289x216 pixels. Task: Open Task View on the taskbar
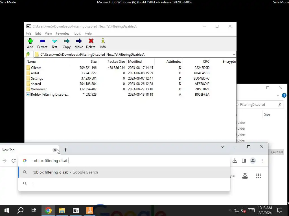pos(34,210)
